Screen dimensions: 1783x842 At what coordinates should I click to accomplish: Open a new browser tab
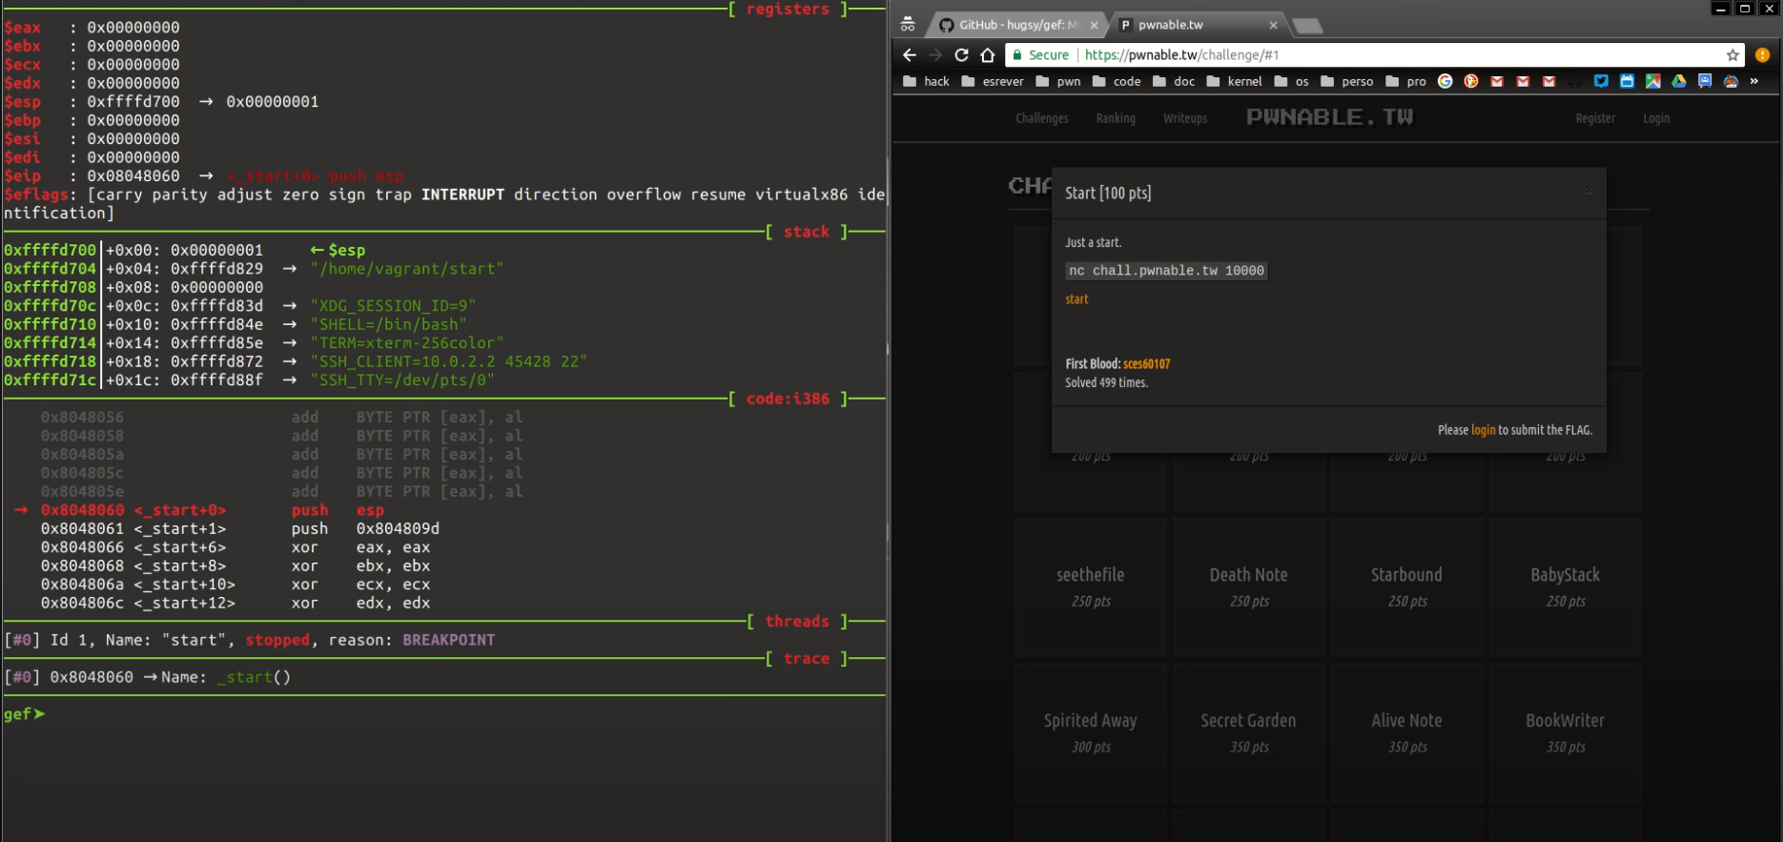point(1307,26)
